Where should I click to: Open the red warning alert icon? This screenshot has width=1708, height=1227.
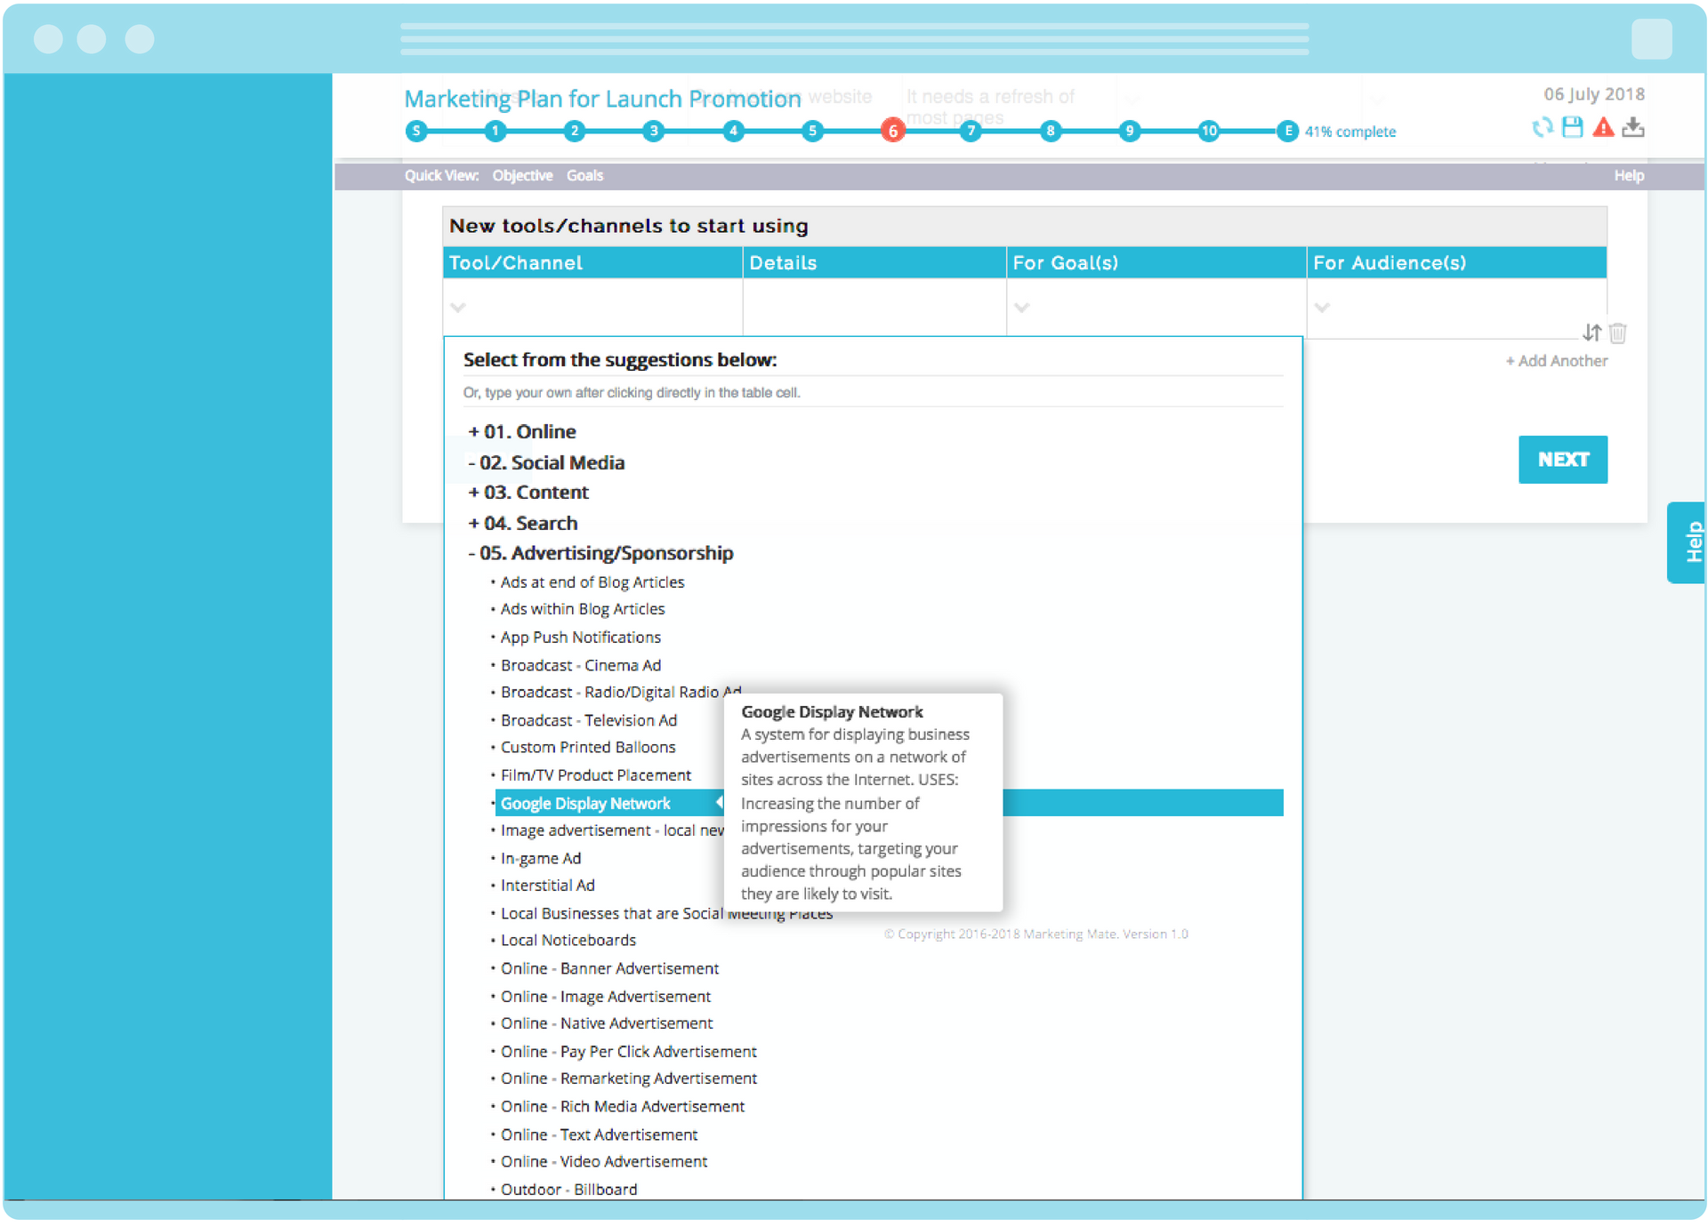pyautogui.click(x=1603, y=128)
